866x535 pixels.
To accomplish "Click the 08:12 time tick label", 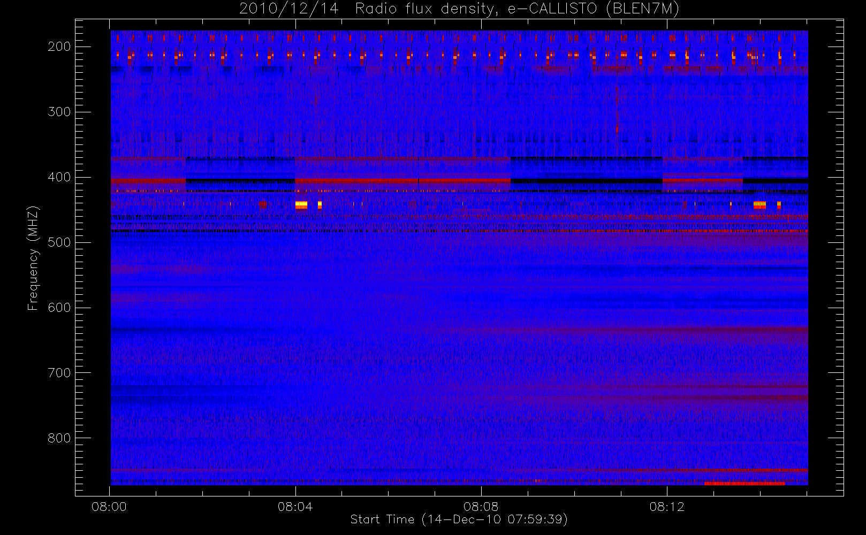I will (667, 507).
